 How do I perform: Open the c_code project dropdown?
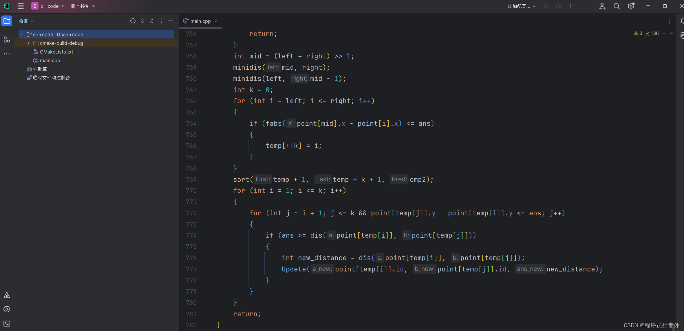pos(48,6)
